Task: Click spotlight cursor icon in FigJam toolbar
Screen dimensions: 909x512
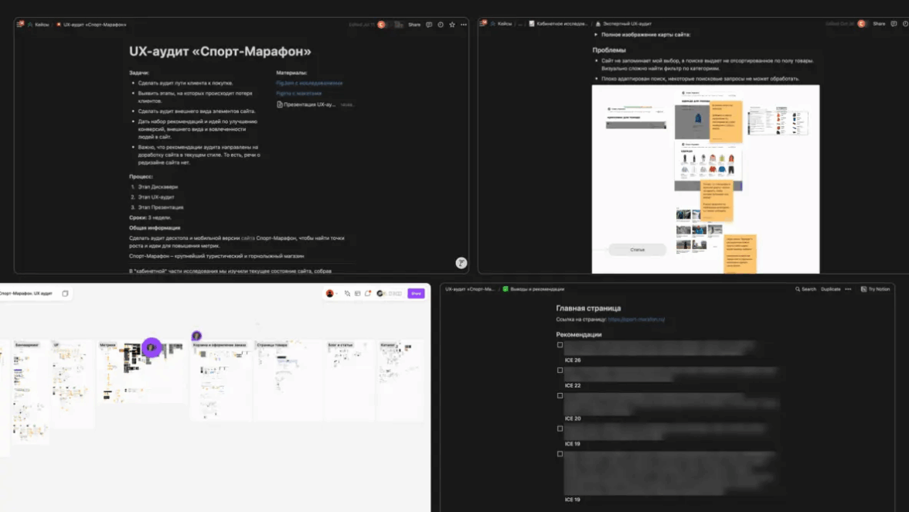Action: [x=347, y=293]
